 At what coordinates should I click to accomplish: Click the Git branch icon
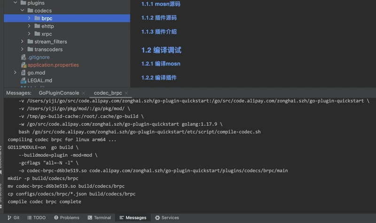tap(9, 217)
